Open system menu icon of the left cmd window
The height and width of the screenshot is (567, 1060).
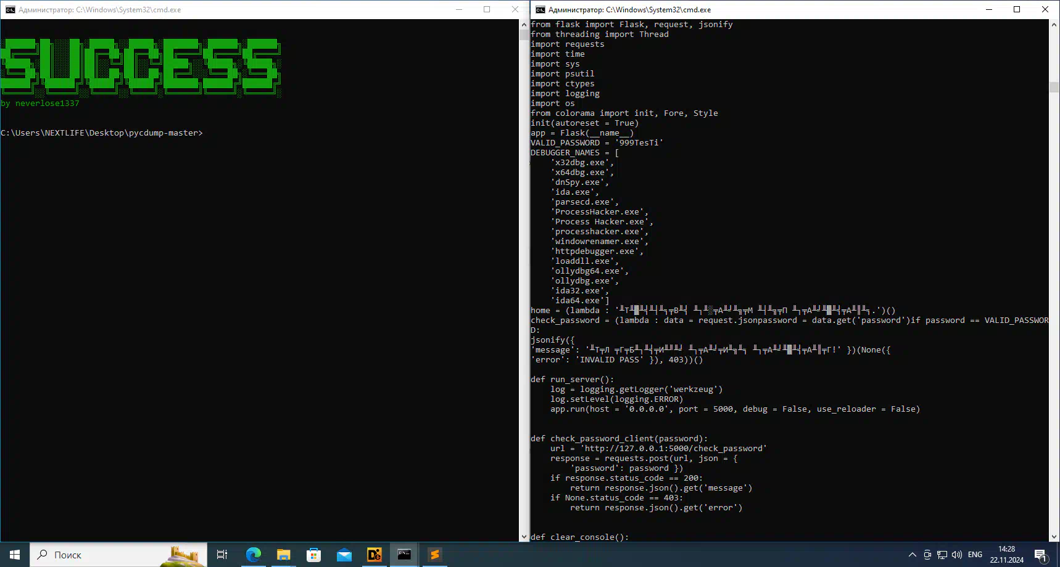[x=10, y=9]
